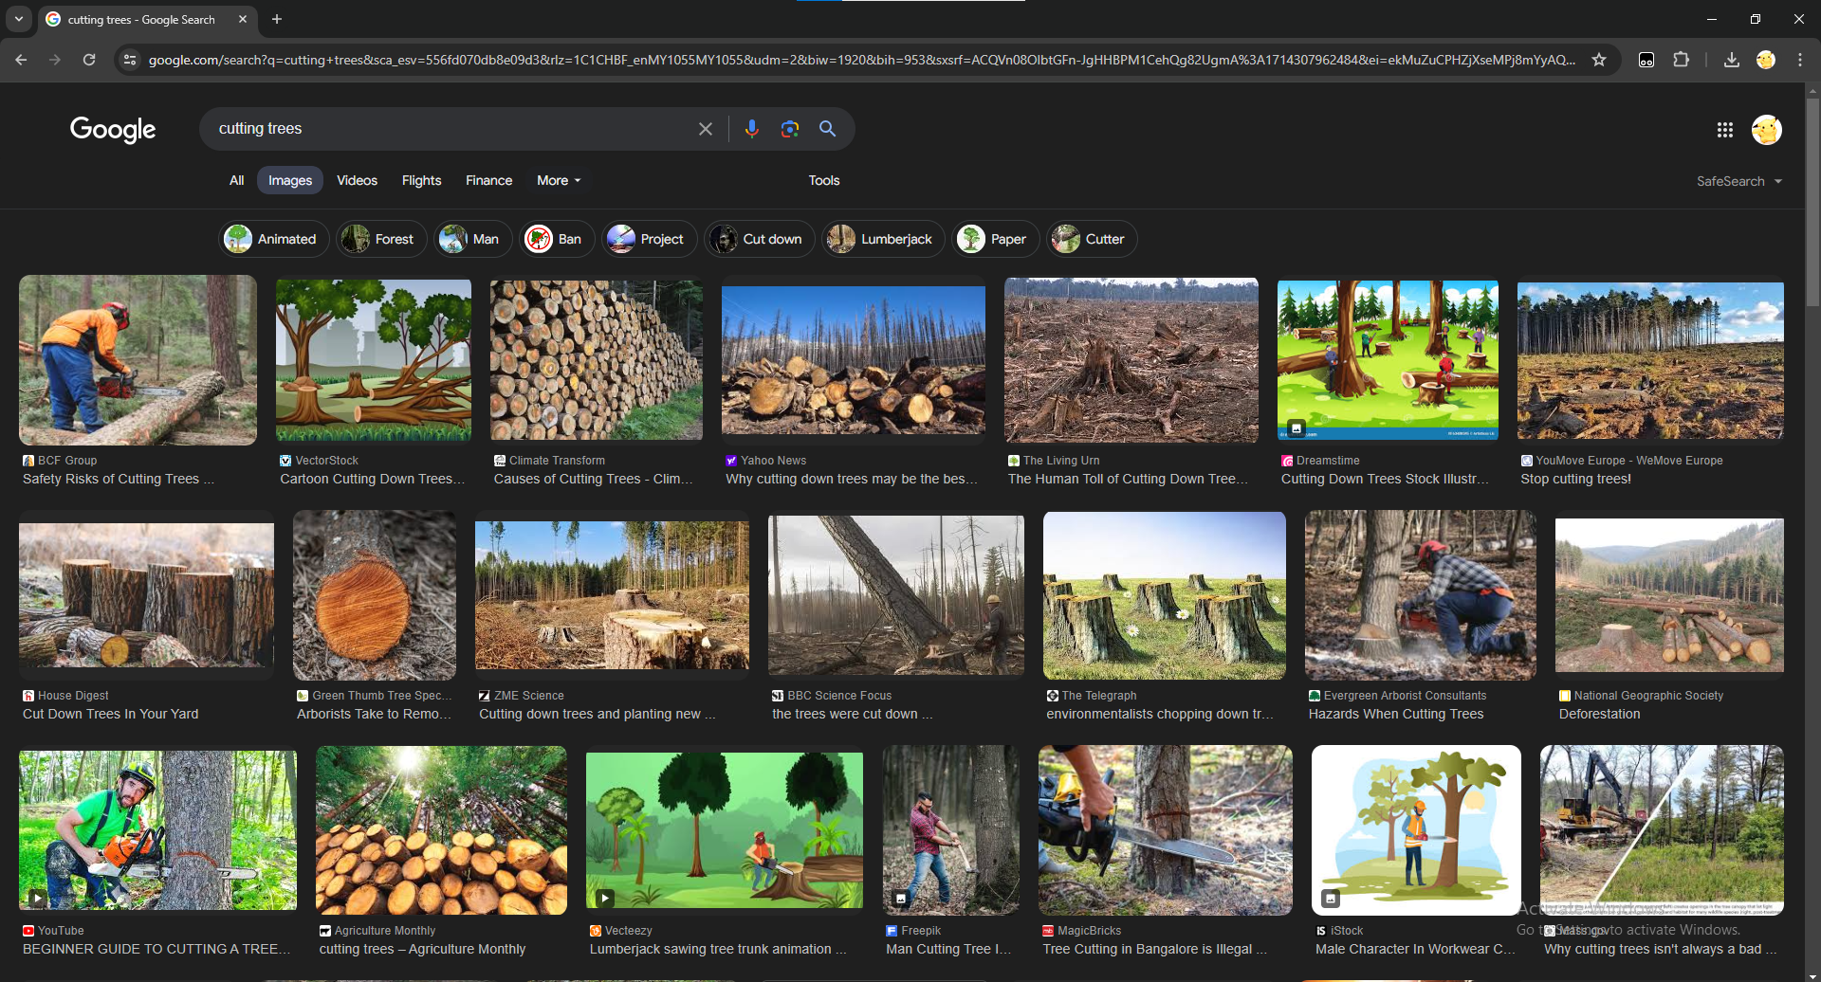Open YouTube beginner guide video thumbnail
The image size is (1821, 982).
coord(157,830)
